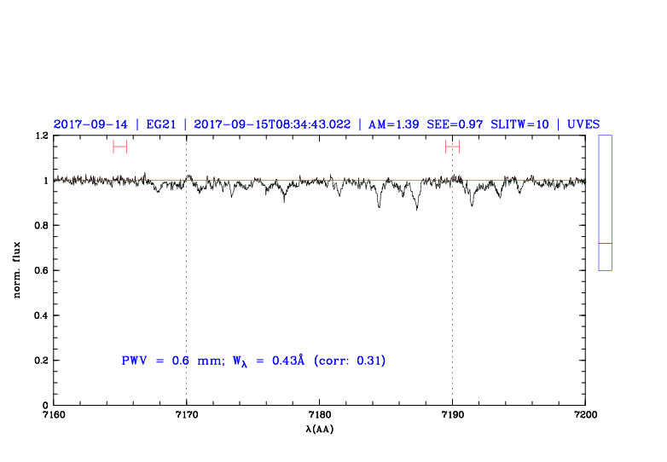
Task: Click the left red range marker
Action: (x=119, y=147)
